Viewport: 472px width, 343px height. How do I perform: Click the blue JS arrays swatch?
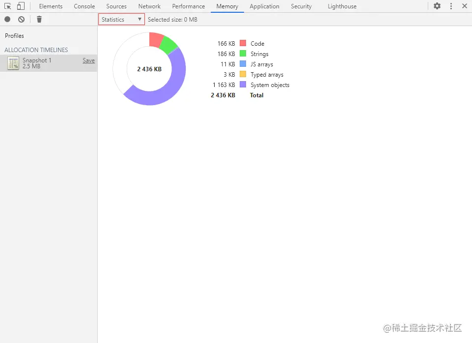[x=243, y=64]
